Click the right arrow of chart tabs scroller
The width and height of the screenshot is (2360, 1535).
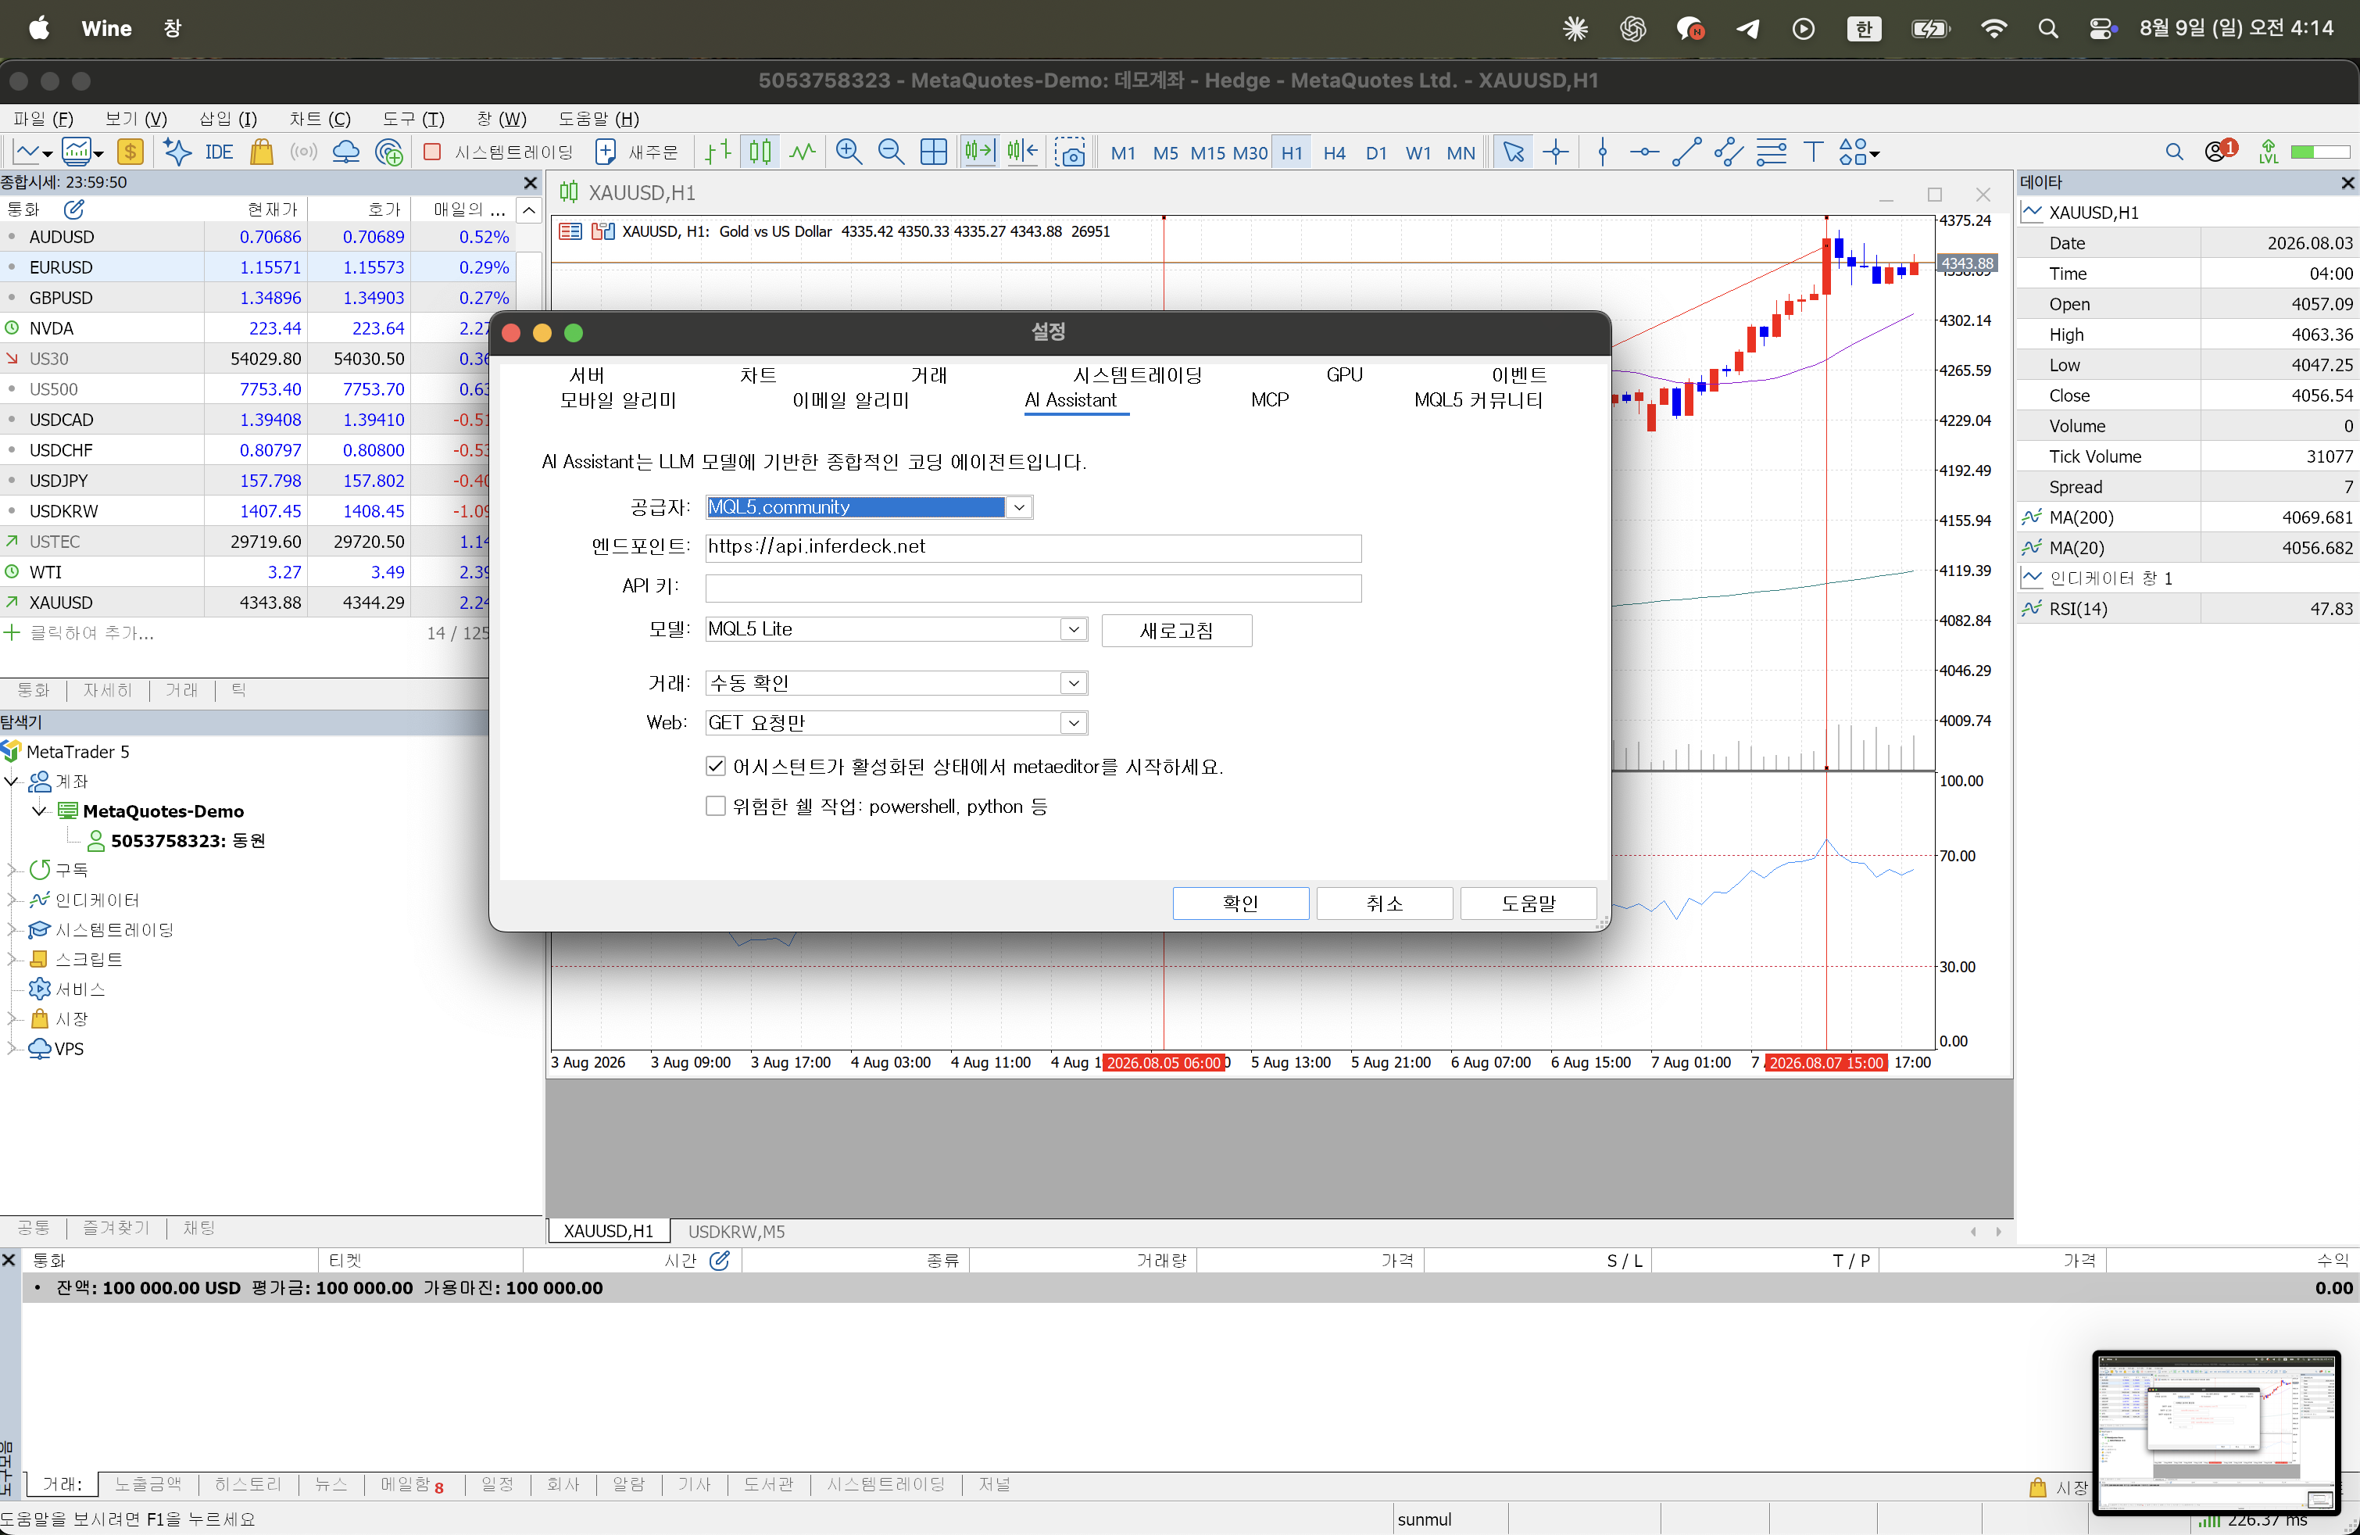[1998, 1232]
